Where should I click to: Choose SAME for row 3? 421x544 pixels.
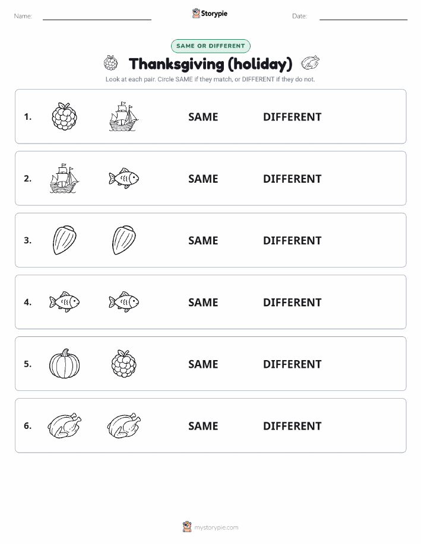coord(203,240)
